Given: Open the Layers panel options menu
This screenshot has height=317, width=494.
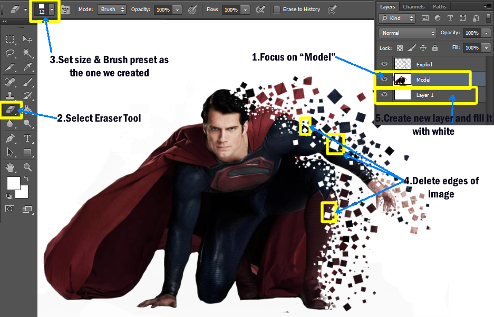Looking at the screenshot, I should [x=487, y=6].
